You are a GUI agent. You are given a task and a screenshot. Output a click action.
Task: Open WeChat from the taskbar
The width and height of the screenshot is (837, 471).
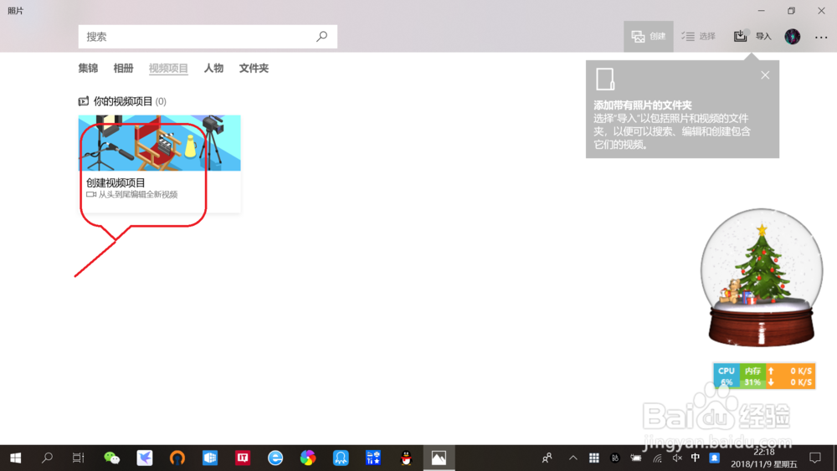(111, 458)
